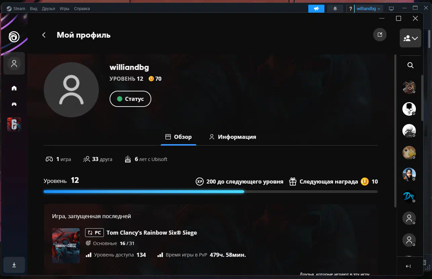Click the Ubisoft swirl logo
The width and height of the screenshot is (432, 279).
[x=14, y=36]
